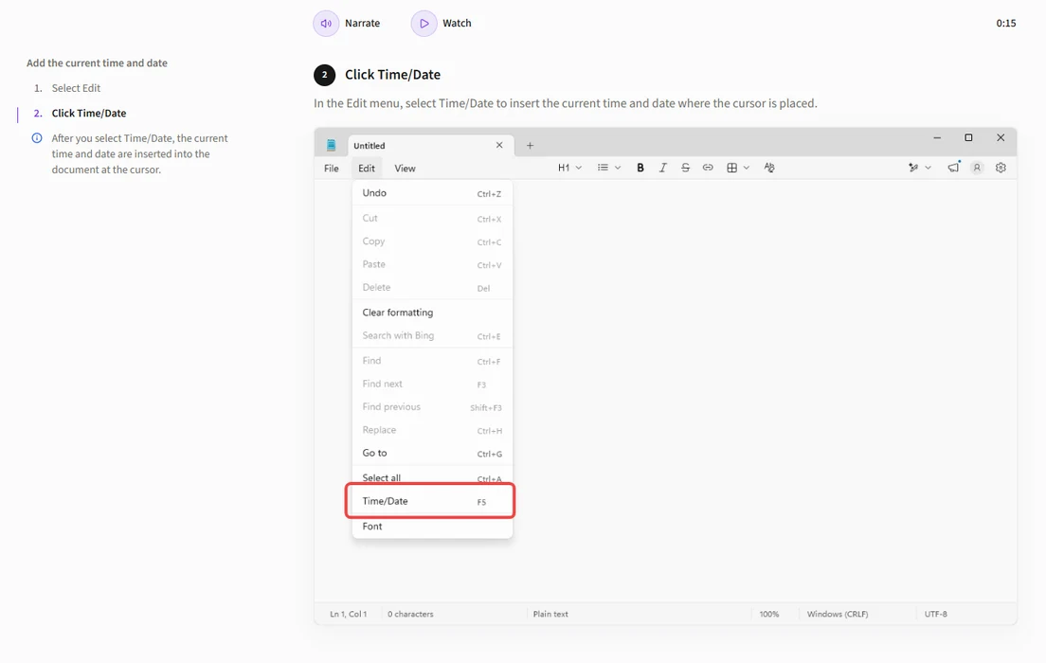Apply strikethrough formatting
This screenshot has height=663, width=1046.
pos(685,168)
